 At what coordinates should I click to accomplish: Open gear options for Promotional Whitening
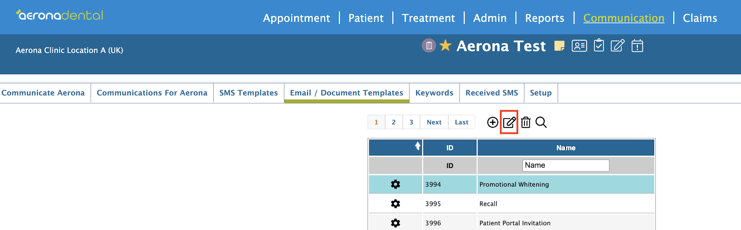[395, 184]
